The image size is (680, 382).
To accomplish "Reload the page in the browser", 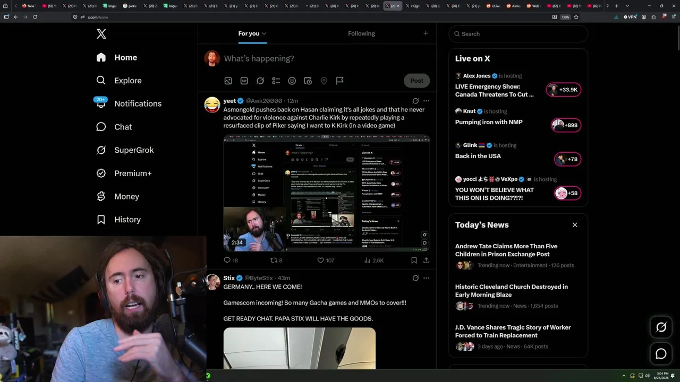I will (x=35, y=17).
